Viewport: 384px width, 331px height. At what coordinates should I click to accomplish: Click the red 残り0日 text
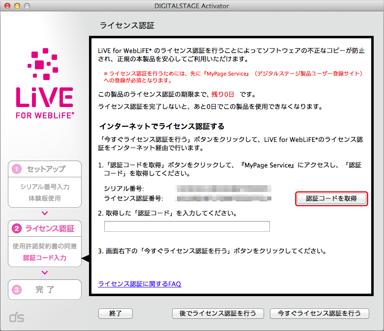point(223,94)
